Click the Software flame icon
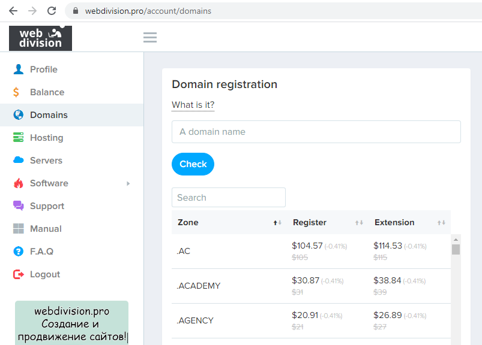Screen dimensions: 482x345 pyautogui.click(x=19, y=183)
